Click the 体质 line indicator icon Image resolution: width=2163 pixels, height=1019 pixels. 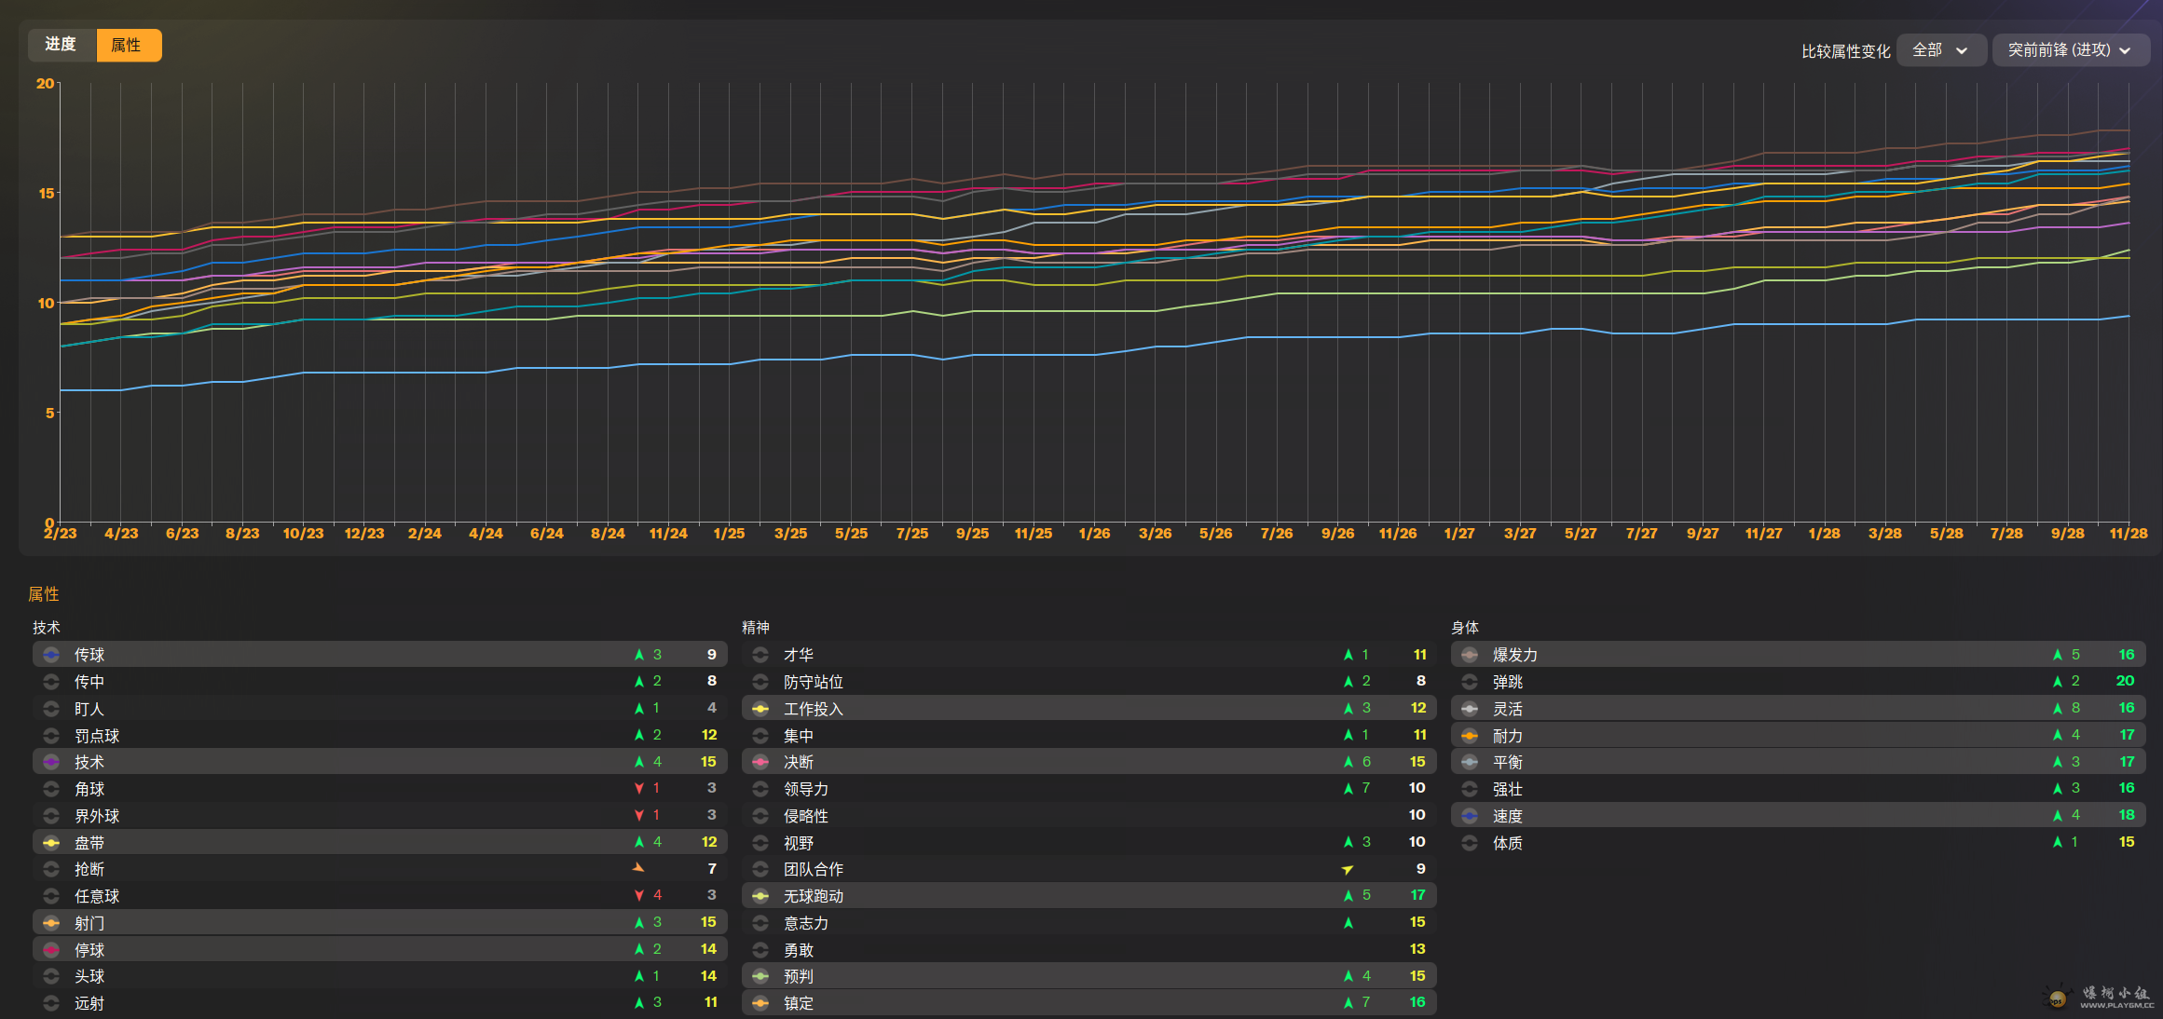pyautogui.click(x=1470, y=843)
